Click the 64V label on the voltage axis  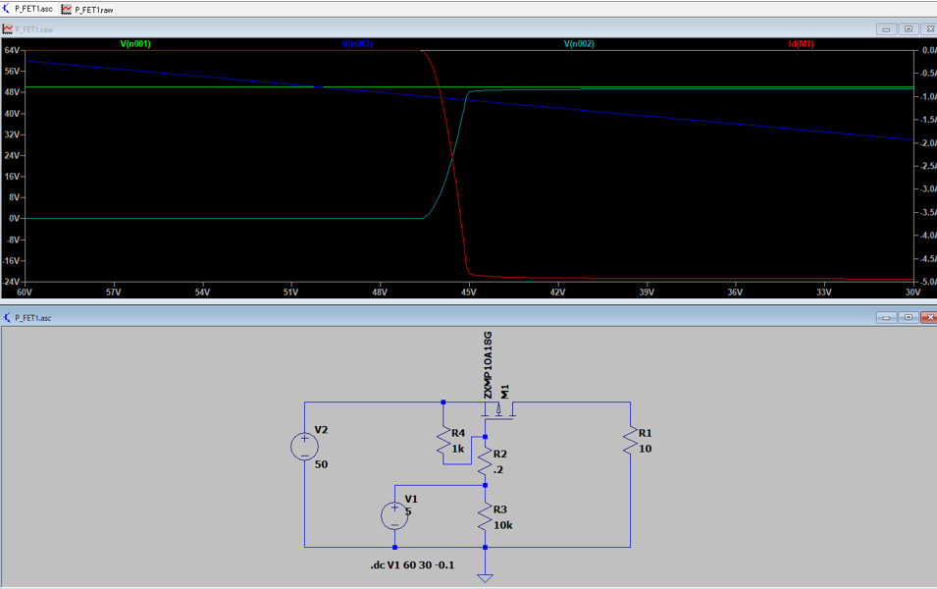point(12,50)
